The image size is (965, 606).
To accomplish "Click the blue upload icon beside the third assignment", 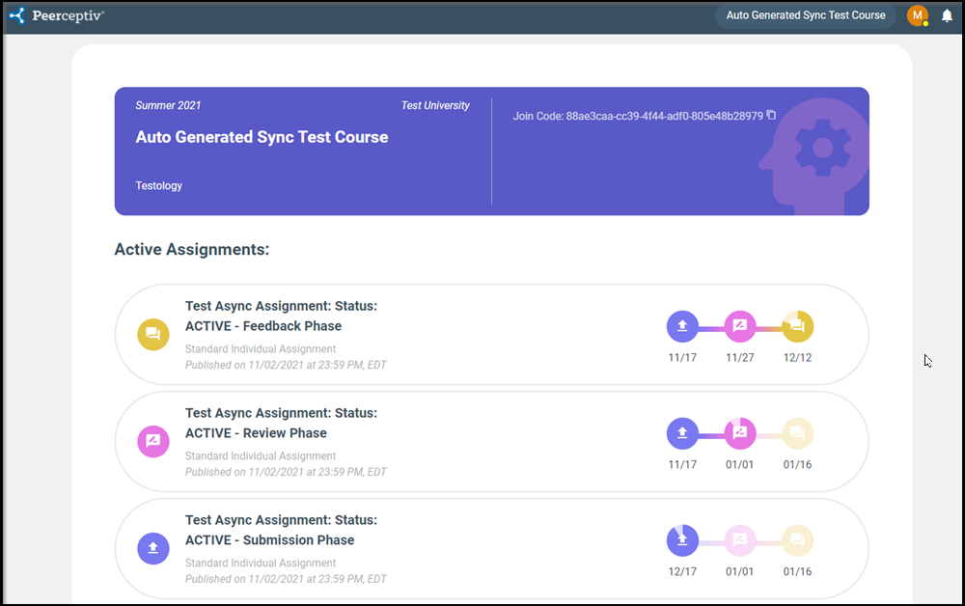I will 153,549.
